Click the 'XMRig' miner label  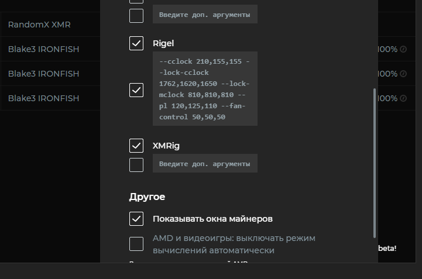point(166,146)
